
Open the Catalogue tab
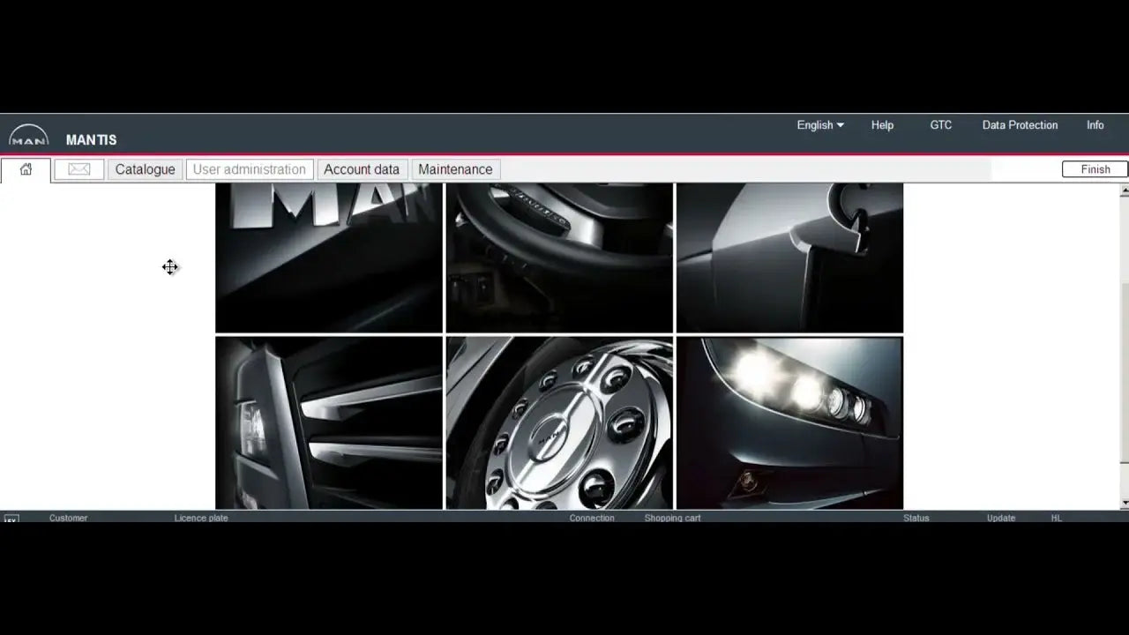[x=145, y=169]
